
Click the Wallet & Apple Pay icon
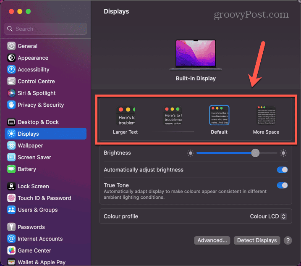click(x=11, y=262)
